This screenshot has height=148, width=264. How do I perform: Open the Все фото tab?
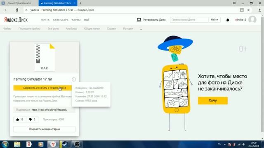pos(53,29)
